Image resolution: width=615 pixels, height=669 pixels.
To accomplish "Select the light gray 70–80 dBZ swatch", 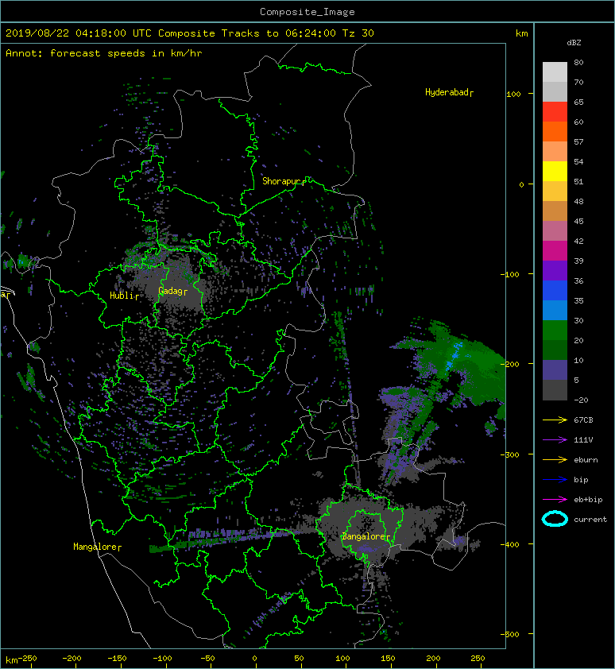I will click(x=555, y=72).
